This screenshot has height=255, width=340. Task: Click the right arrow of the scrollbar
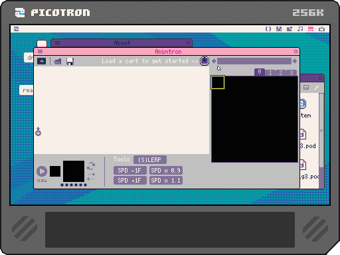295,61
